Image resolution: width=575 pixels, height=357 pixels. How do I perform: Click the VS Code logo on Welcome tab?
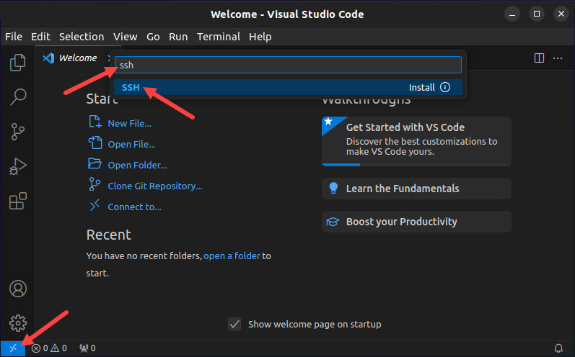(x=48, y=58)
